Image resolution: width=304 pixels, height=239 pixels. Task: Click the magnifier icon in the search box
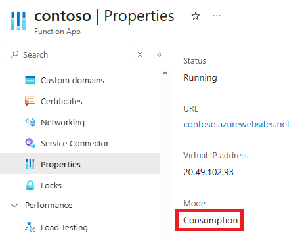(x=14, y=54)
